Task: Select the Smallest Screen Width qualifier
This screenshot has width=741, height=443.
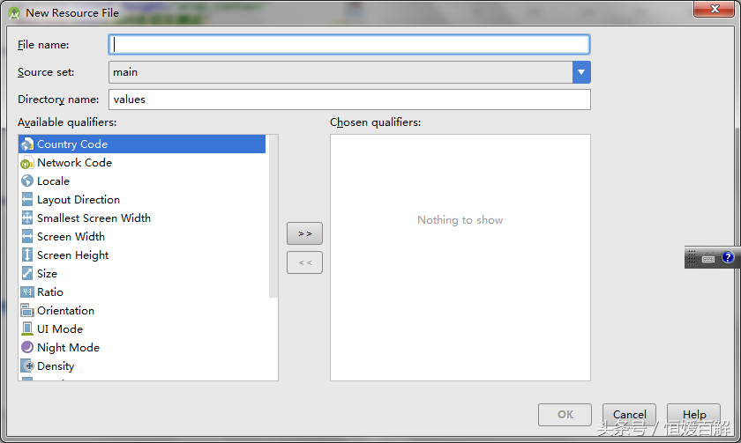Action: click(x=142, y=218)
